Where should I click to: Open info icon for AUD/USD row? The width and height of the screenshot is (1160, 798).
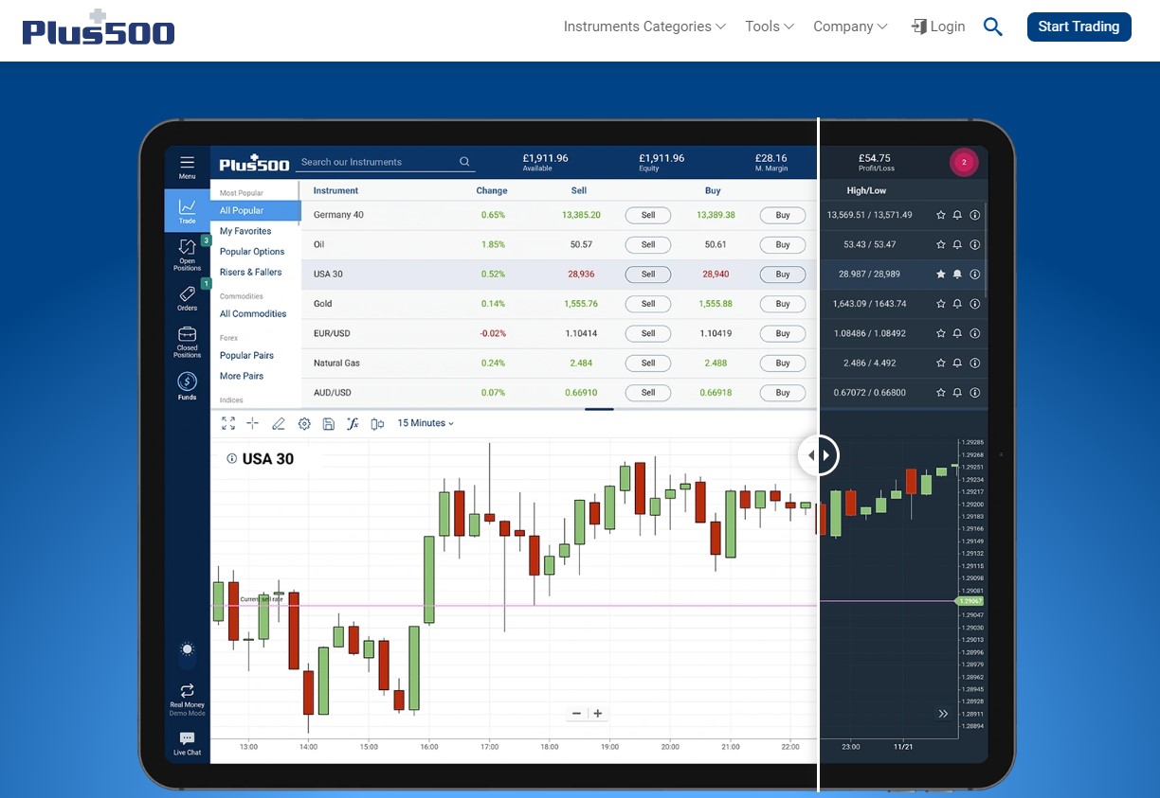click(975, 392)
